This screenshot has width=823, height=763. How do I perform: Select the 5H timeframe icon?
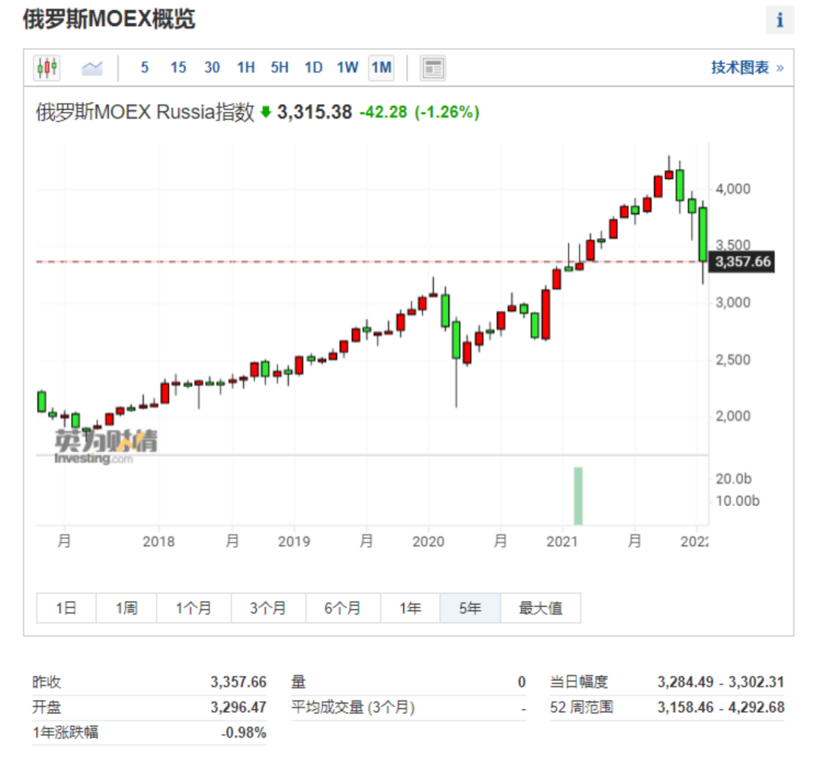(279, 67)
